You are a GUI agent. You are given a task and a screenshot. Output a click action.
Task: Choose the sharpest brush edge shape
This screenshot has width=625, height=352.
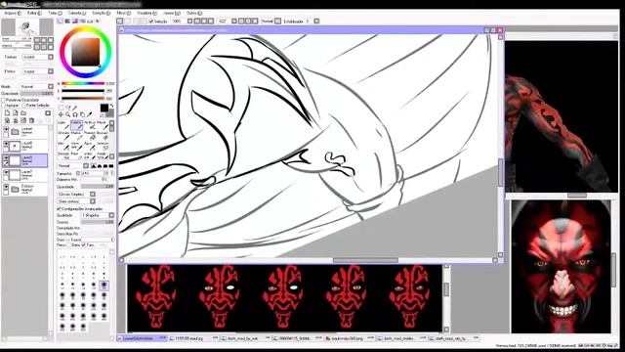[x=94, y=165]
